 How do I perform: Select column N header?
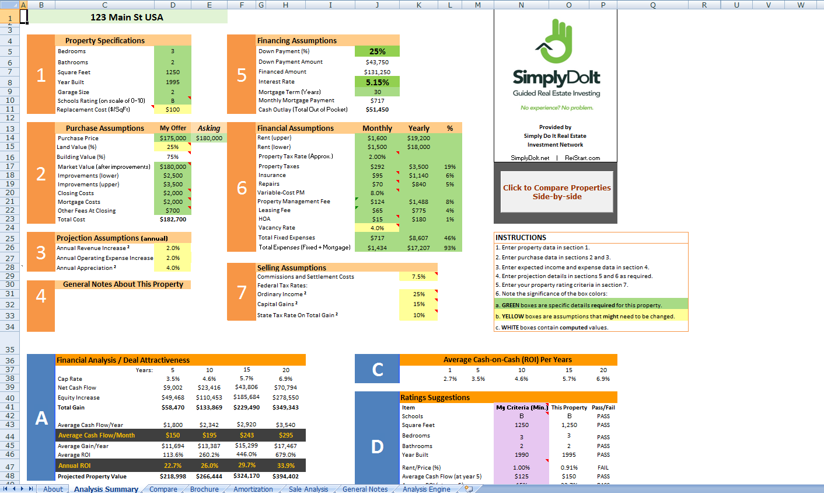pyautogui.click(x=521, y=5)
